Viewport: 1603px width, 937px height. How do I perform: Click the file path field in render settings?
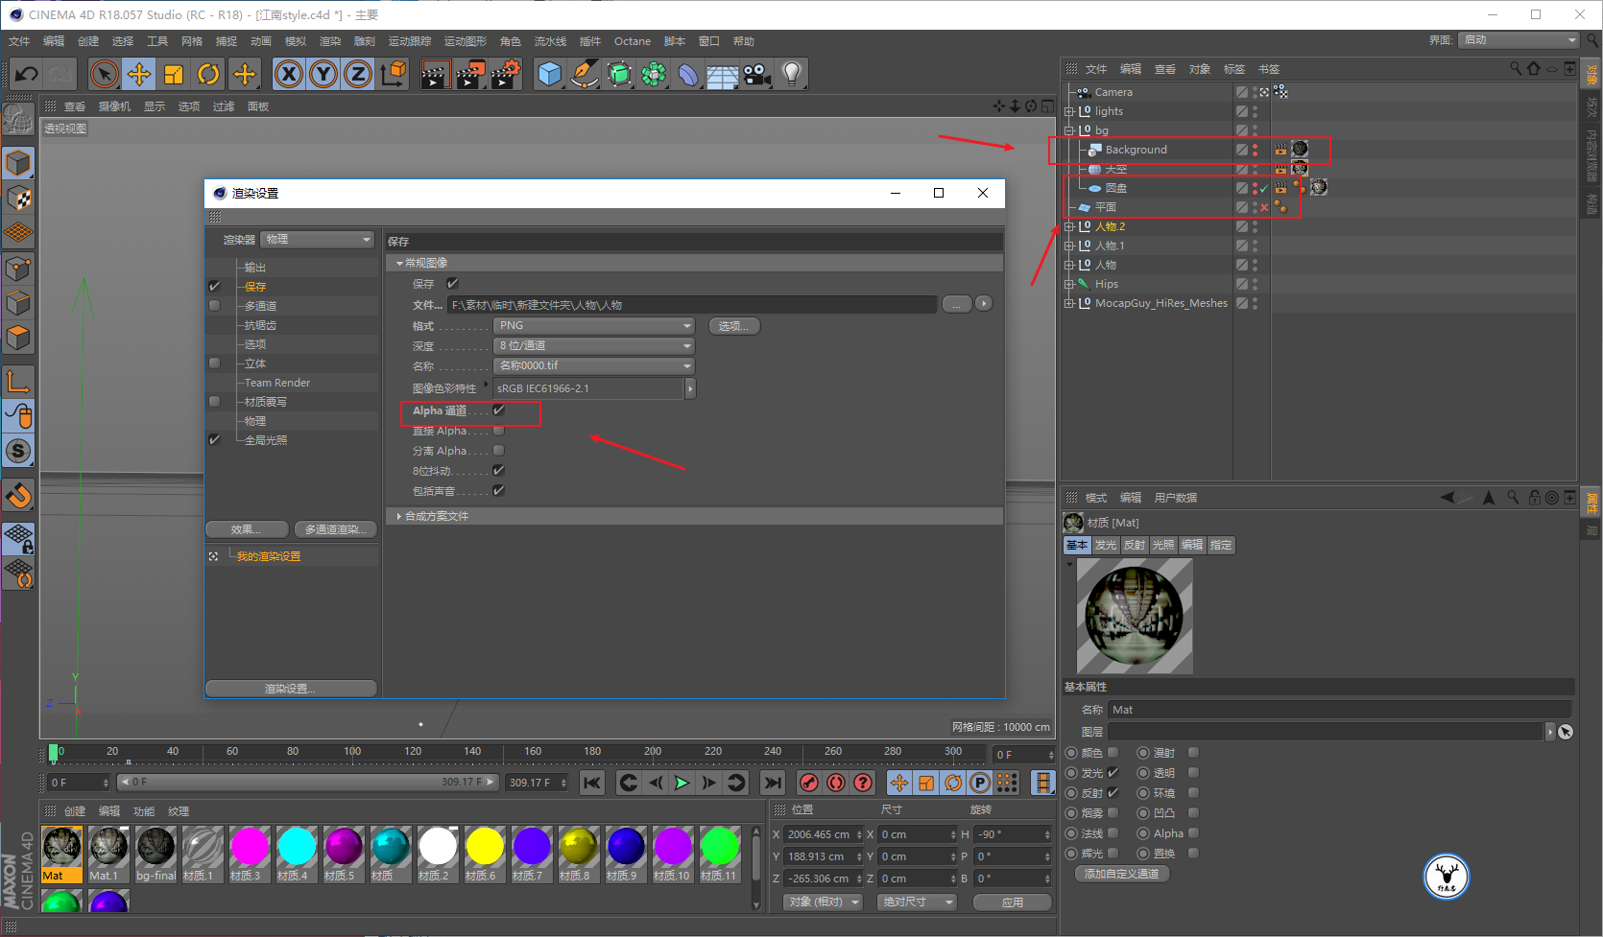point(692,305)
